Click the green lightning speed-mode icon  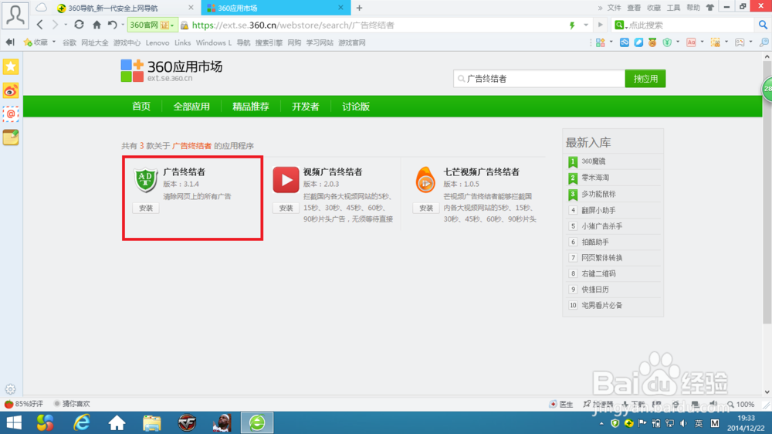(572, 25)
